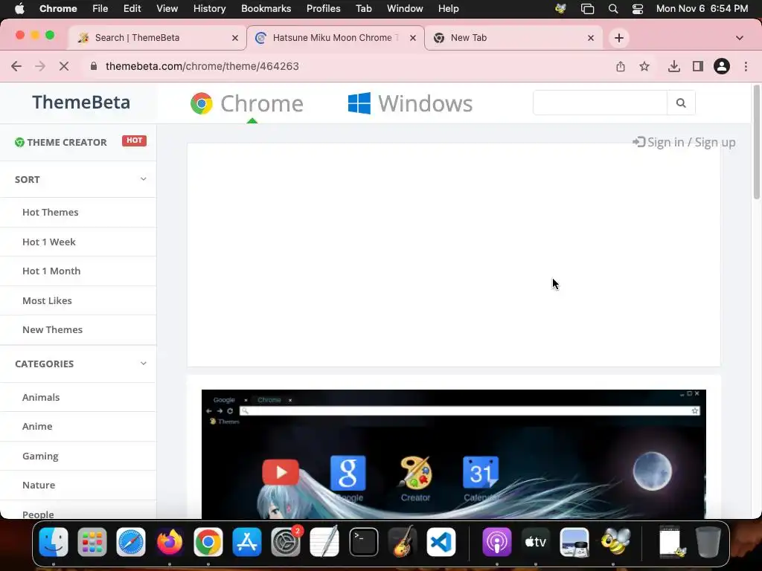Open the Windows themes section link
Image resolution: width=762 pixels, height=571 pixels.
pyautogui.click(x=410, y=103)
